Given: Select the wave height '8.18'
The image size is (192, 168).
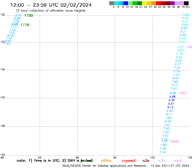Looking at the screenshot, I should [10, 36].
